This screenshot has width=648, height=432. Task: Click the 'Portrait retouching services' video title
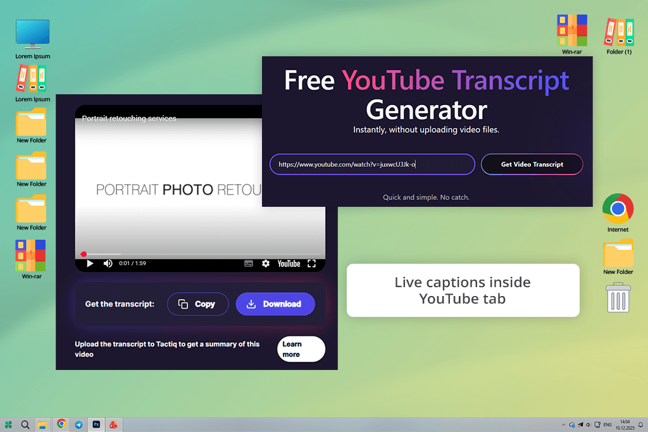(x=129, y=118)
